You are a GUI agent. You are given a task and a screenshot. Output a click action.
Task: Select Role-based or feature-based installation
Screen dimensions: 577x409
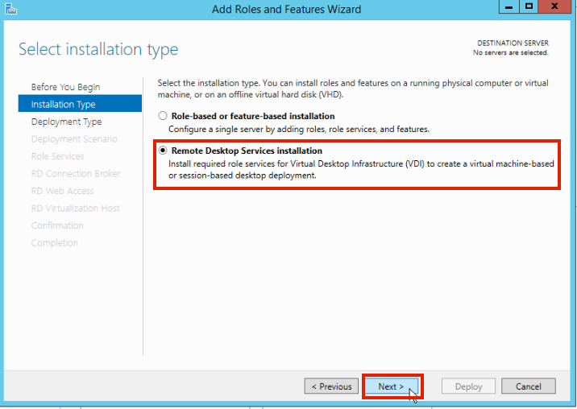pyautogui.click(x=164, y=116)
